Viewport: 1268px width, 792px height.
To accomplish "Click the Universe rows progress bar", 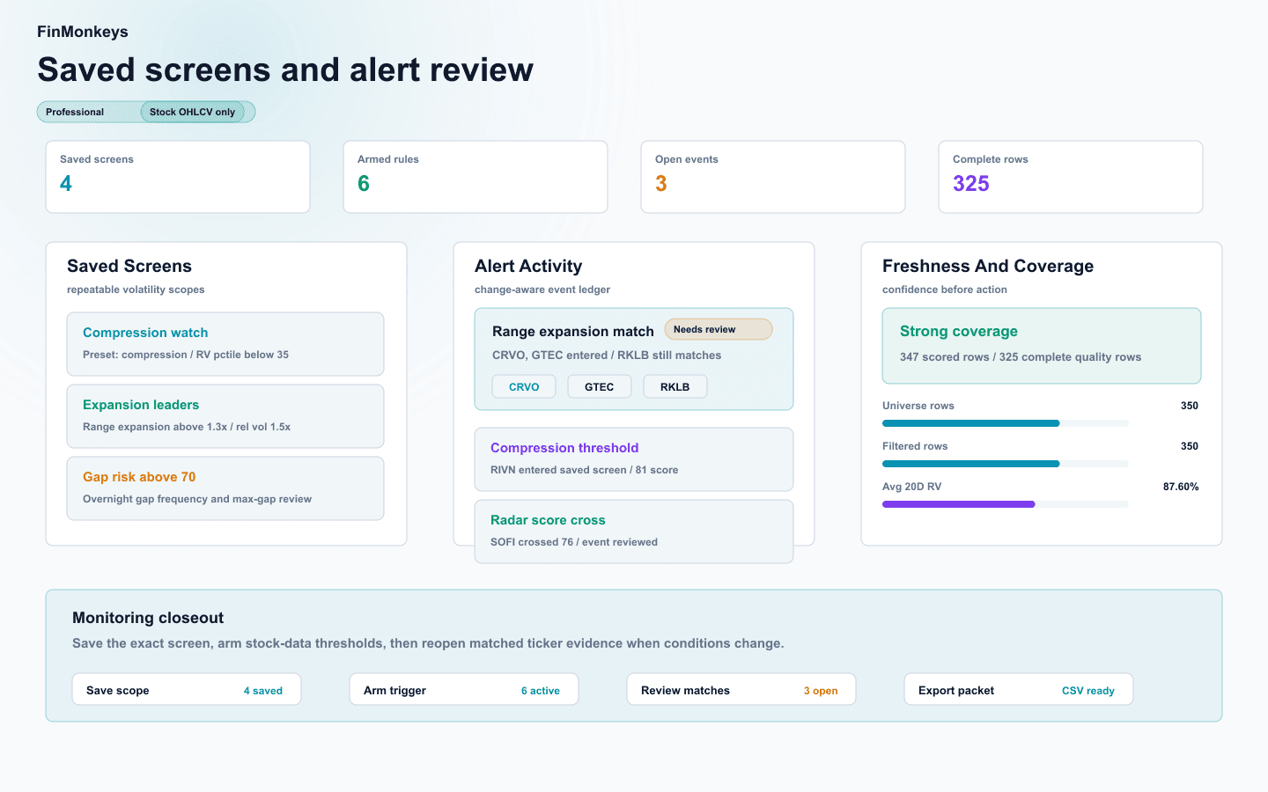I will [x=1006, y=423].
